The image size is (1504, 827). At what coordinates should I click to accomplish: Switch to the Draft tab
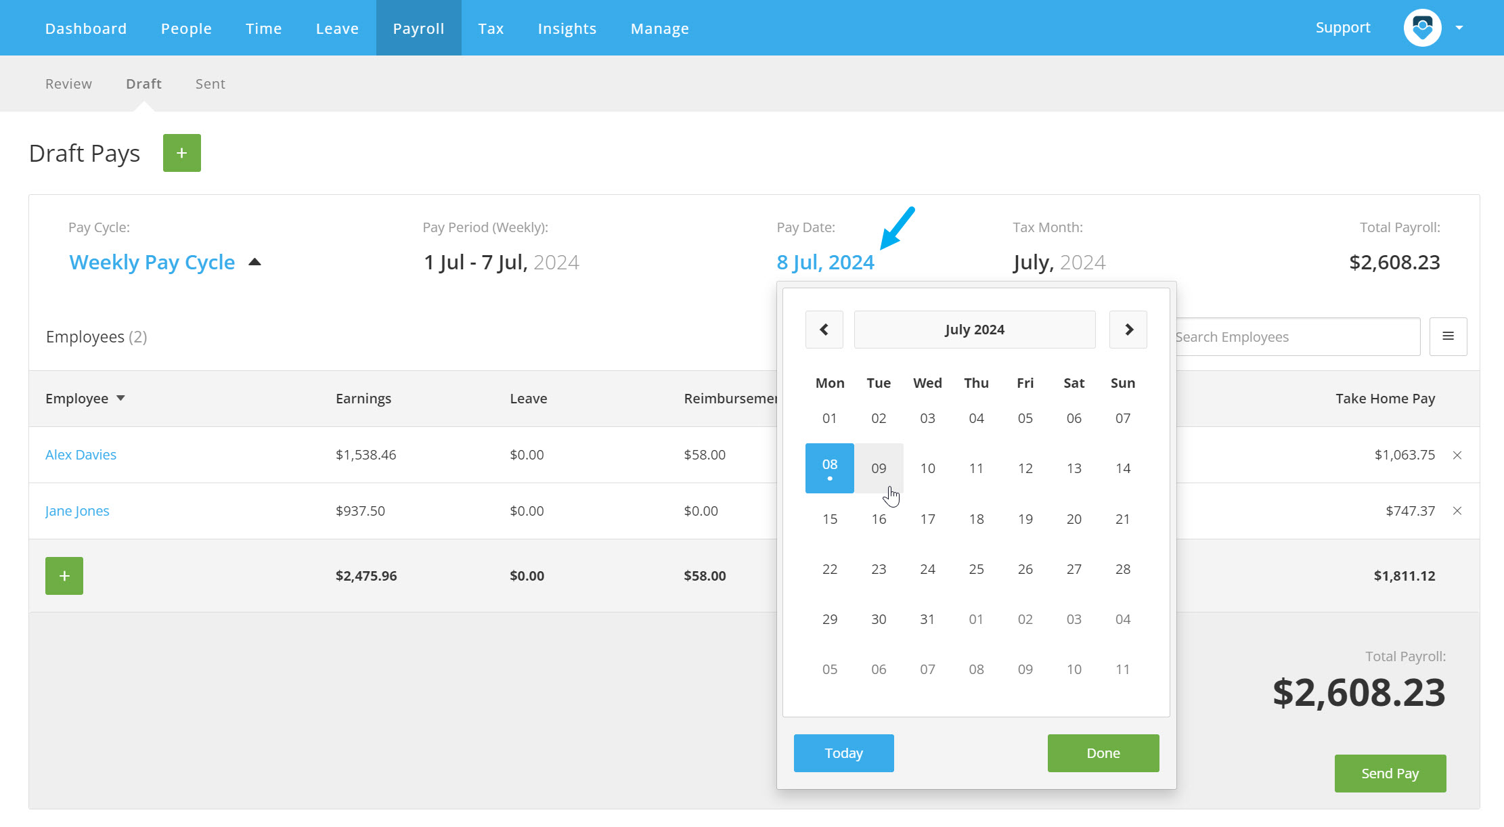pos(143,84)
